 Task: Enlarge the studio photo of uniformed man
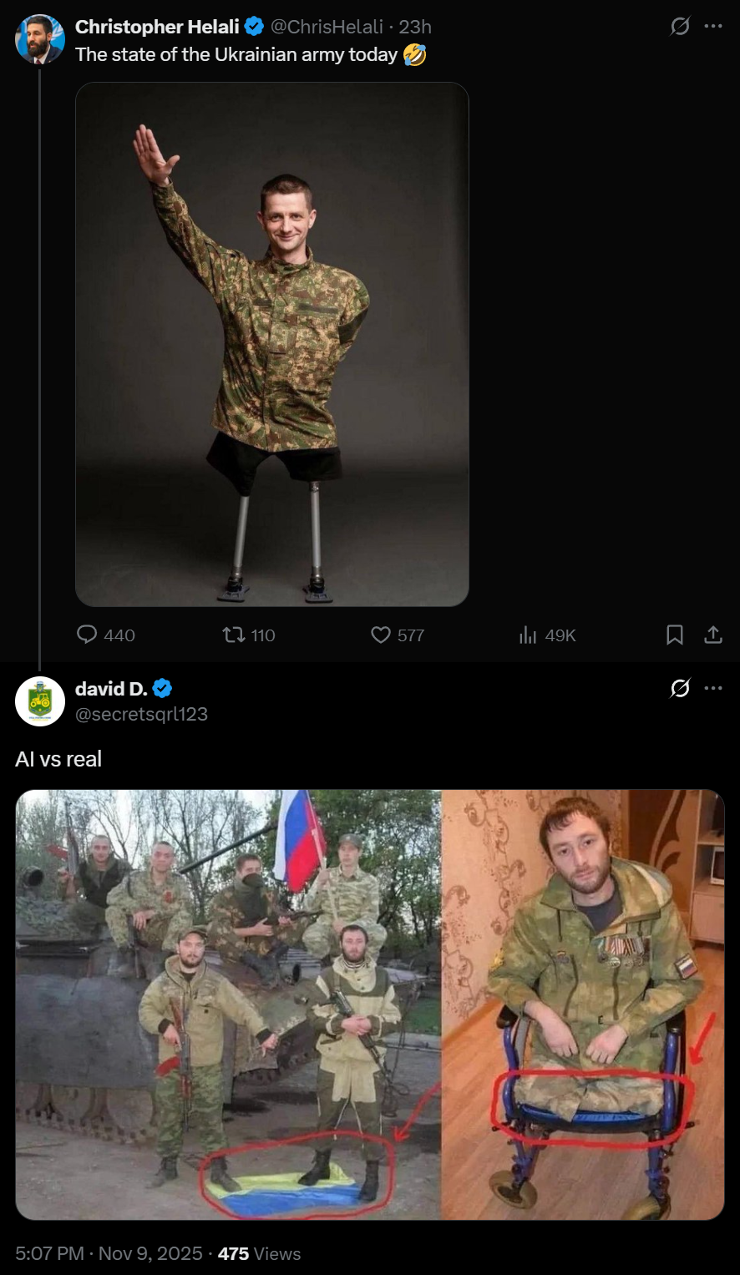(272, 344)
